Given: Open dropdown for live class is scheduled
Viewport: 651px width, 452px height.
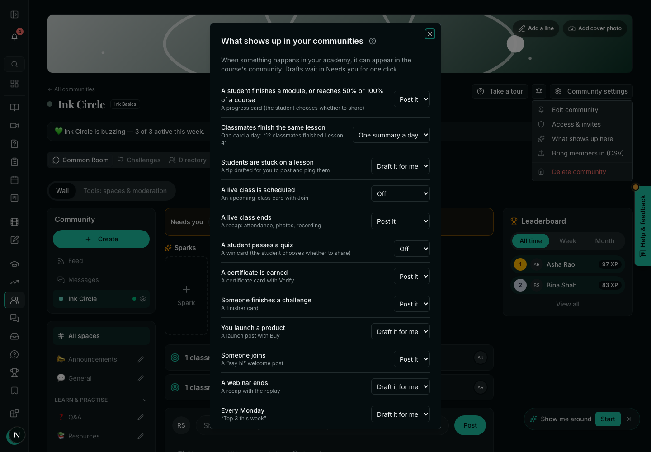Looking at the screenshot, I should pos(401,194).
